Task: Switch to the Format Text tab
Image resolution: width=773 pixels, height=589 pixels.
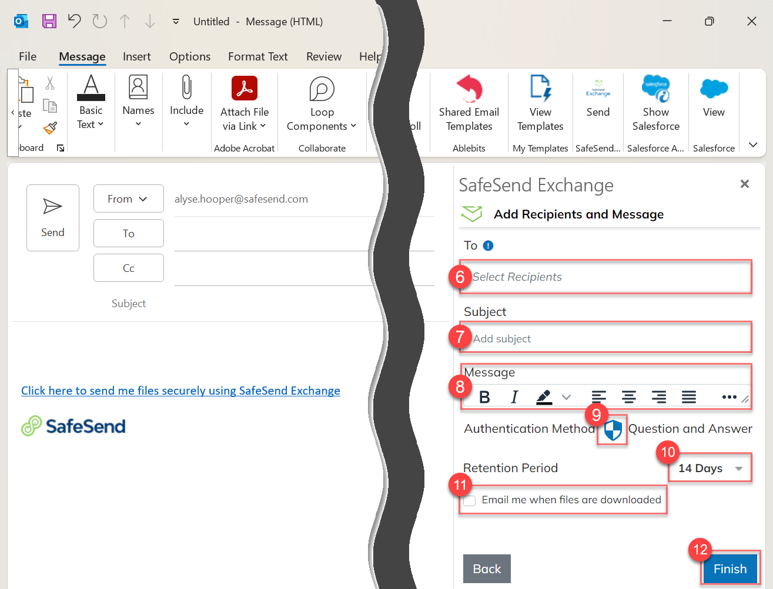Action: pos(257,56)
